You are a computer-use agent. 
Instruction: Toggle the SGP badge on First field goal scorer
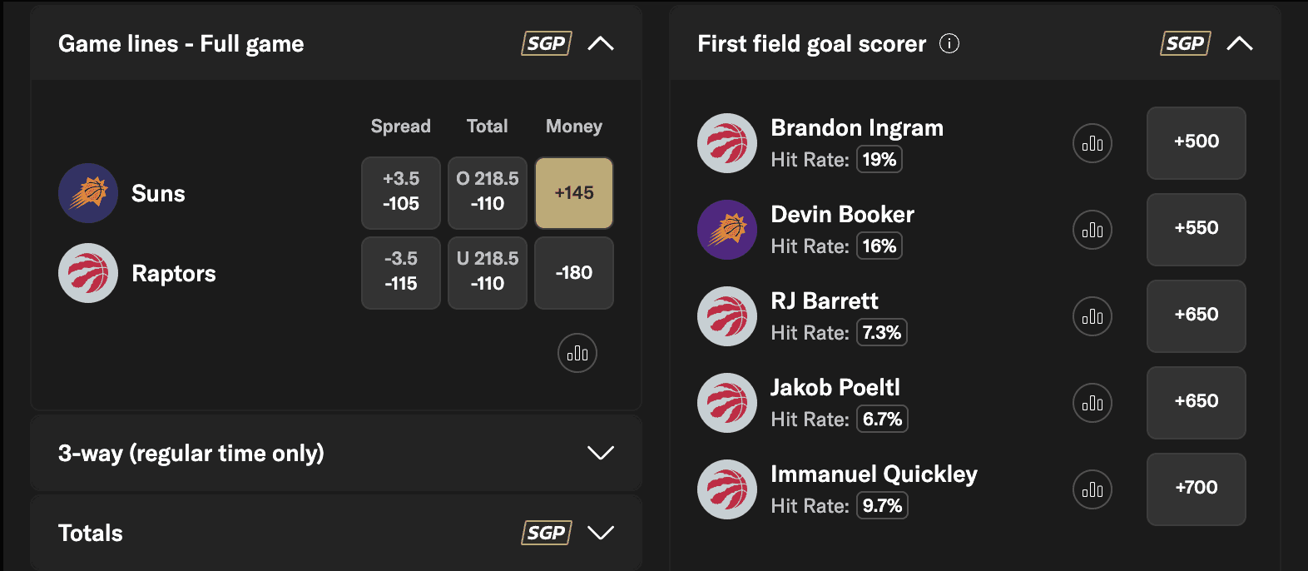pyautogui.click(x=1185, y=43)
